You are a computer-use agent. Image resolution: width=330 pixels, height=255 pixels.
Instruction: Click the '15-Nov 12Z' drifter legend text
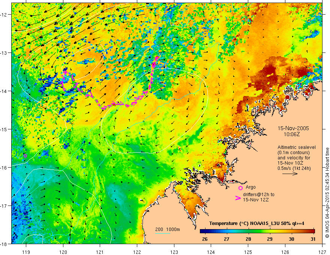pos(256,199)
